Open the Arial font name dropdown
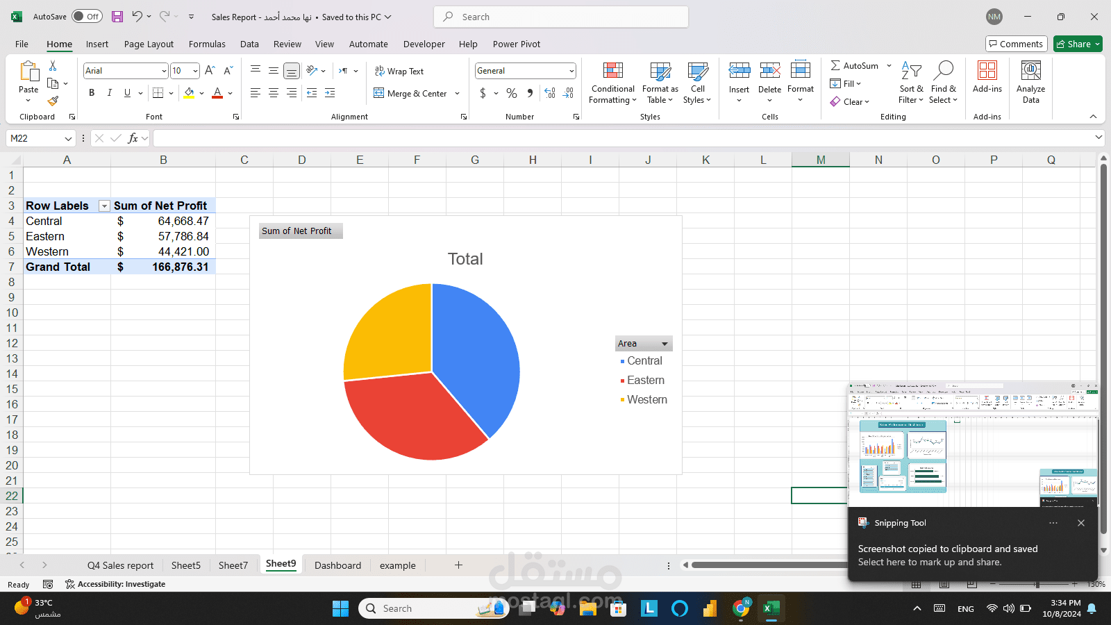 click(164, 71)
